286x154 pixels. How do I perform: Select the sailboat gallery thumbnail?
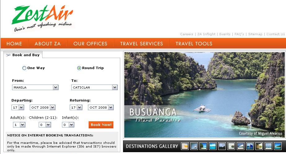coord(250,146)
